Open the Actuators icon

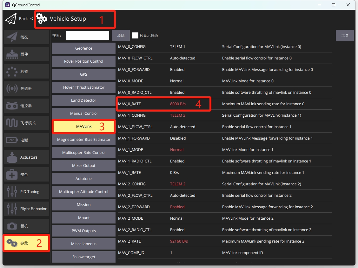click(12, 157)
